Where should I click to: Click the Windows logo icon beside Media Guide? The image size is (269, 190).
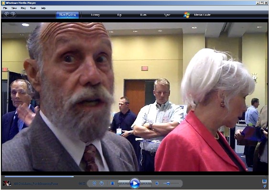187,15
